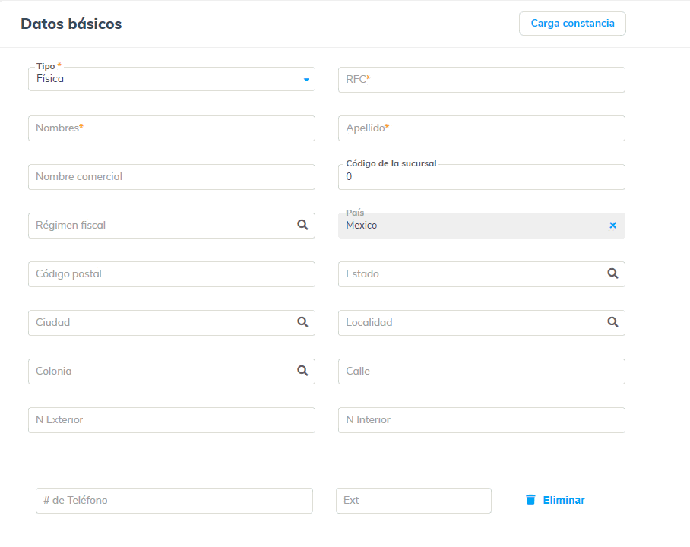
Task: Focus the RFC input field
Action: coord(481,80)
